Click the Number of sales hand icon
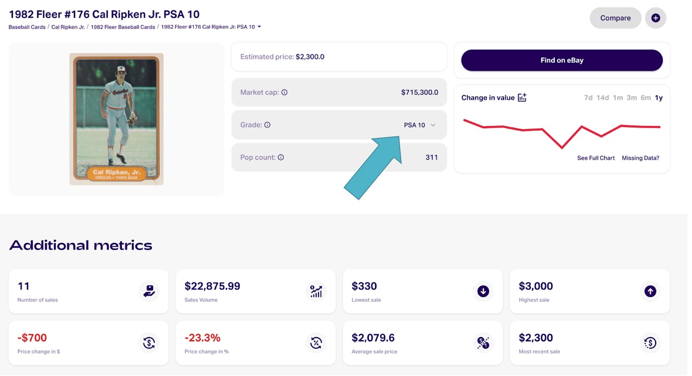This screenshot has height=376, width=692. 149,291
